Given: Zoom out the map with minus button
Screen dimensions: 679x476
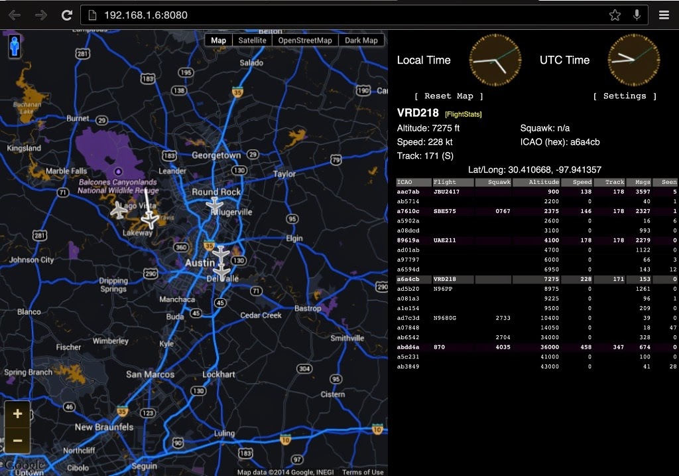Looking at the screenshot, I should pyautogui.click(x=17, y=440).
